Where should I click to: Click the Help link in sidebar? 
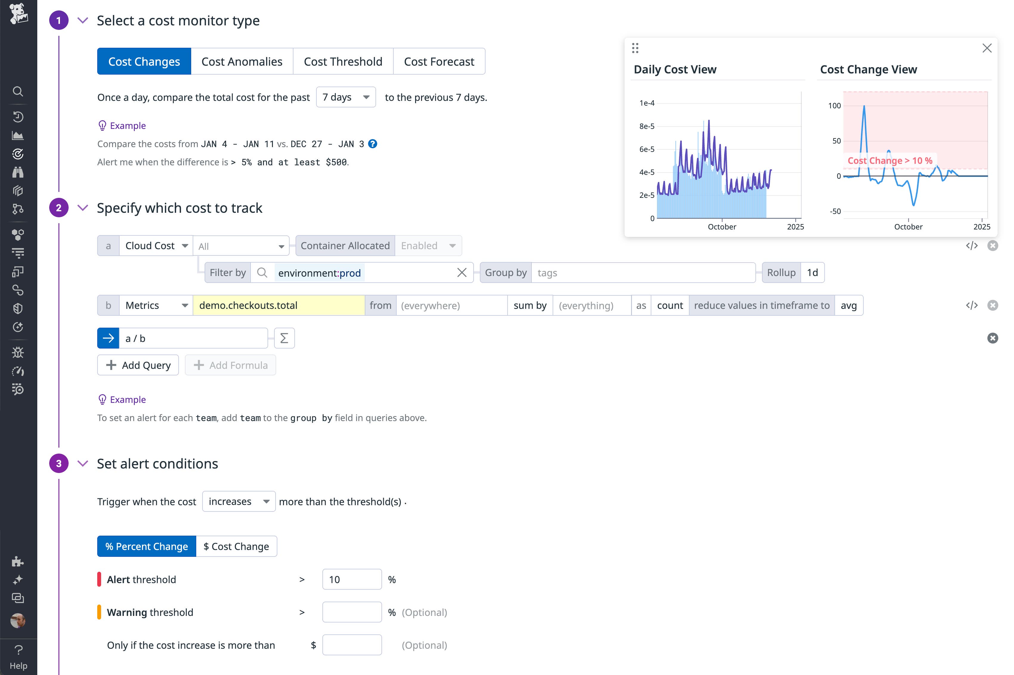18,657
